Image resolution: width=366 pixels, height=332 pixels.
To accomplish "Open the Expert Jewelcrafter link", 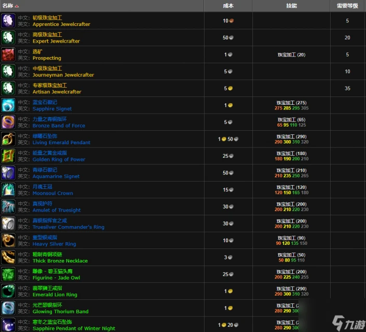I will coord(56,41).
